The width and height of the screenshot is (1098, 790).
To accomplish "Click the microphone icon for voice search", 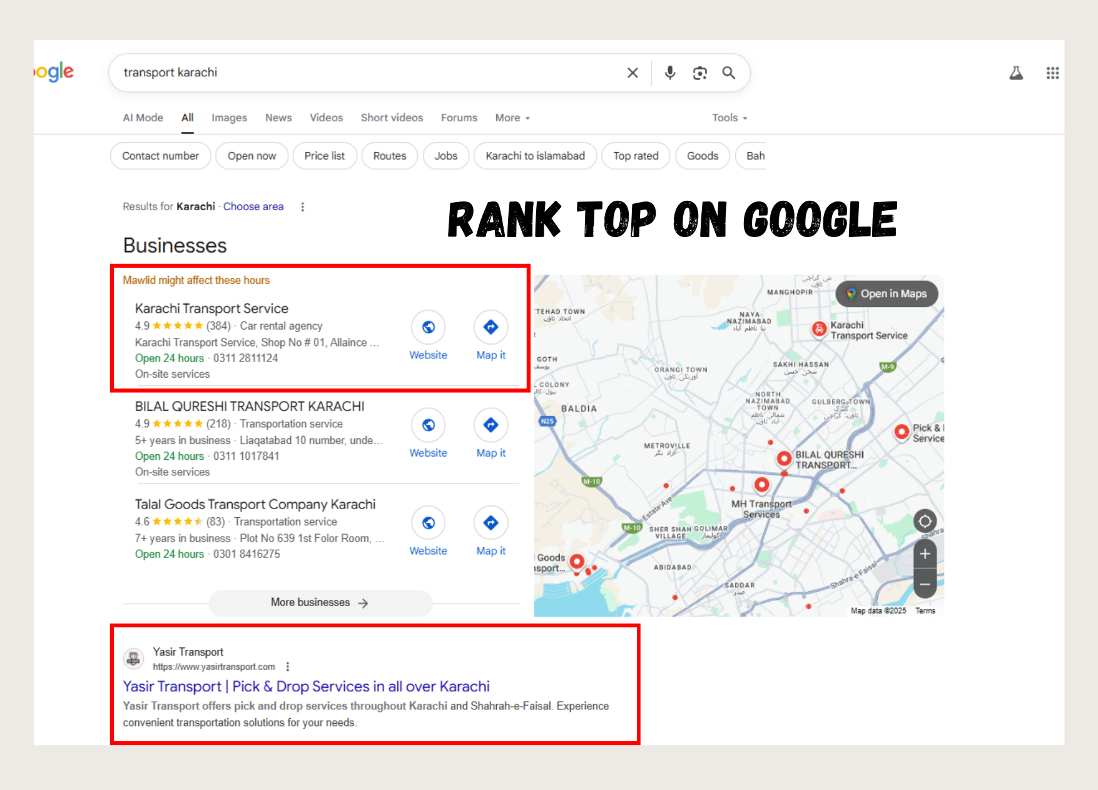I will [x=669, y=73].
